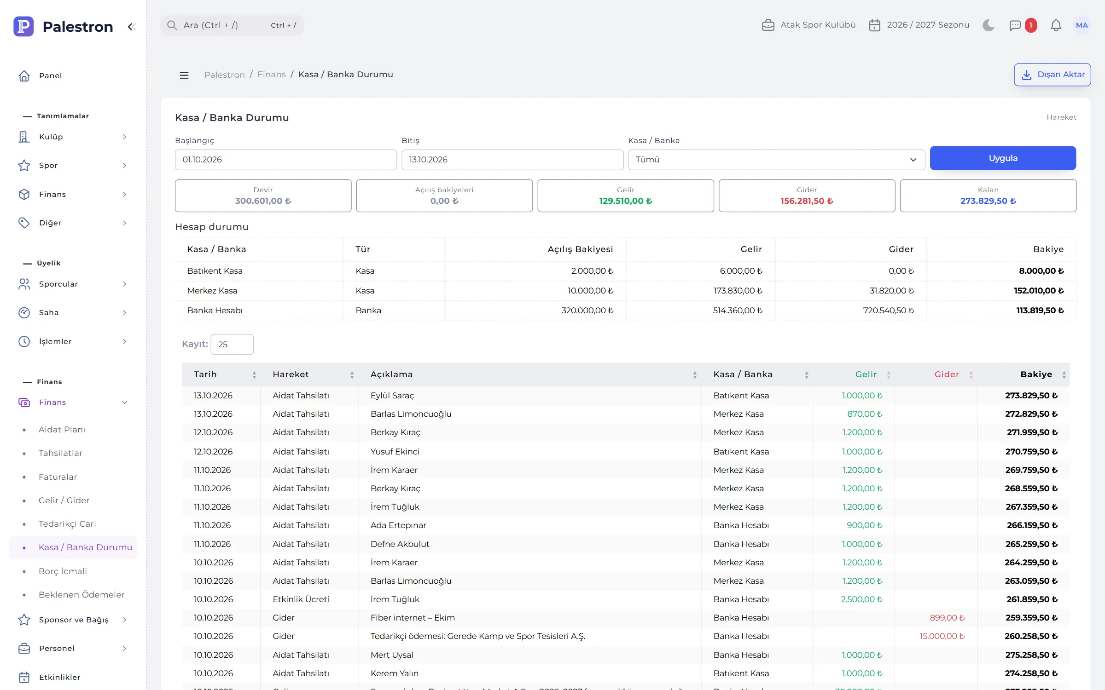The image size is (1105, 690).
Task: Open the notifications bell
Action: click(x=1056, y=25)
